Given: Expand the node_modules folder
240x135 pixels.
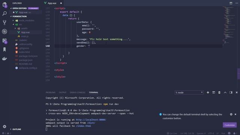Looking at the screenshot, I should (13, 20).
